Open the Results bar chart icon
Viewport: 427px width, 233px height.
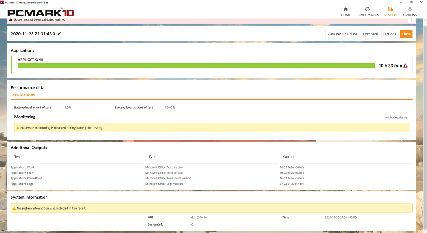click(390, 9)
